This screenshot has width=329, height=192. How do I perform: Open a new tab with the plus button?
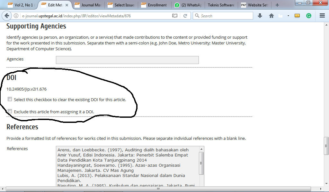(277, 5)
